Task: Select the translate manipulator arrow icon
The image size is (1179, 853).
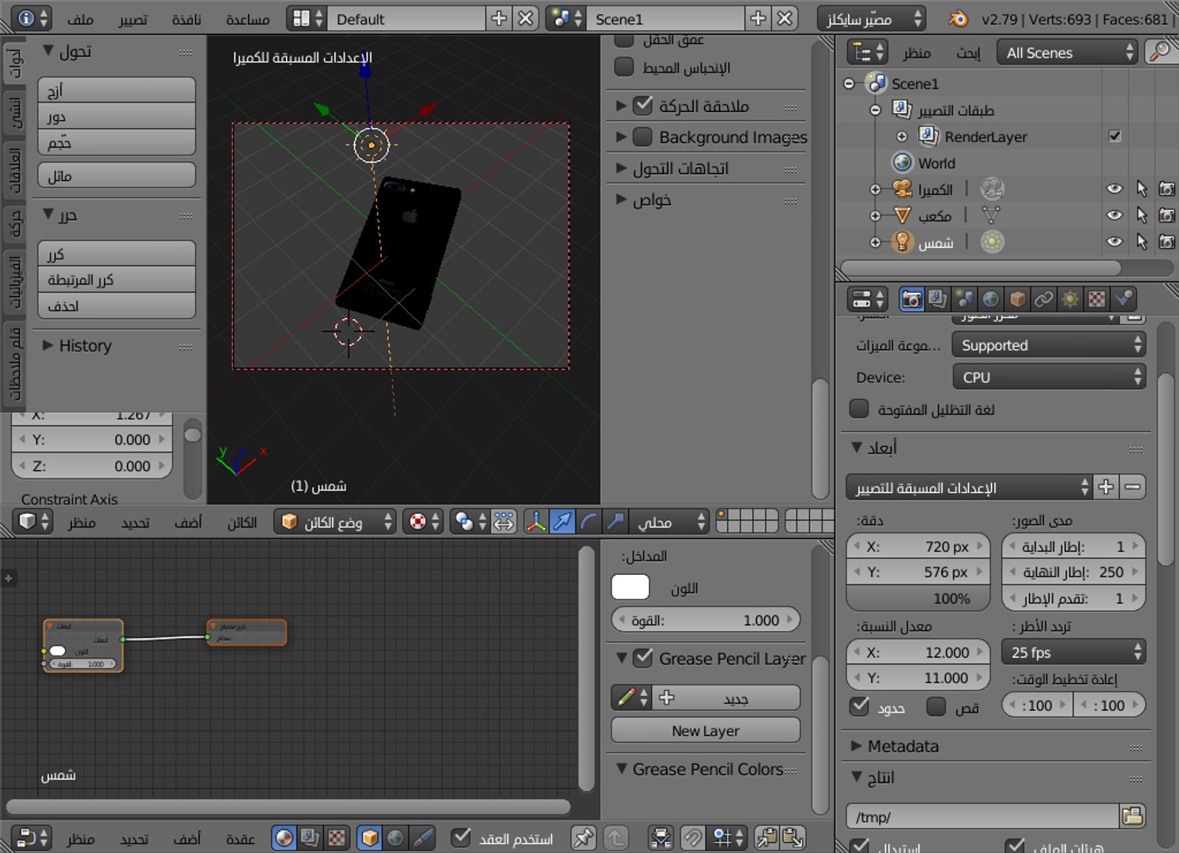Action: (x=563, y=521)
